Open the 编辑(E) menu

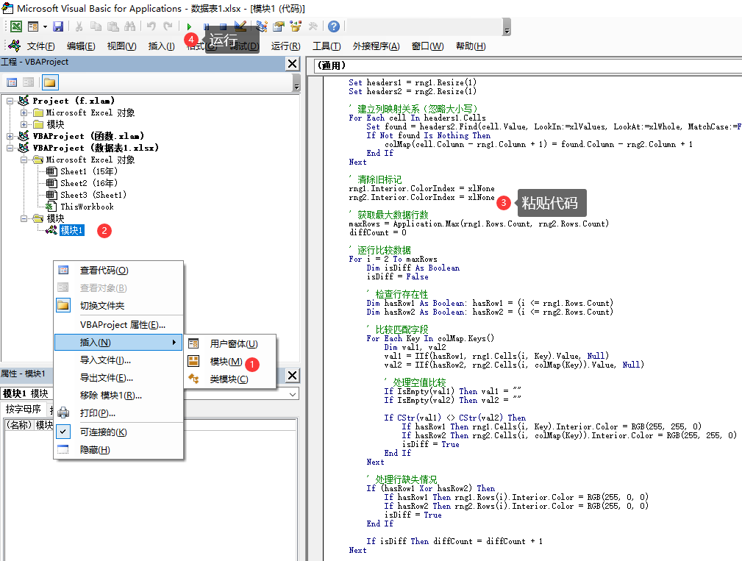click(x=81, y=46)
